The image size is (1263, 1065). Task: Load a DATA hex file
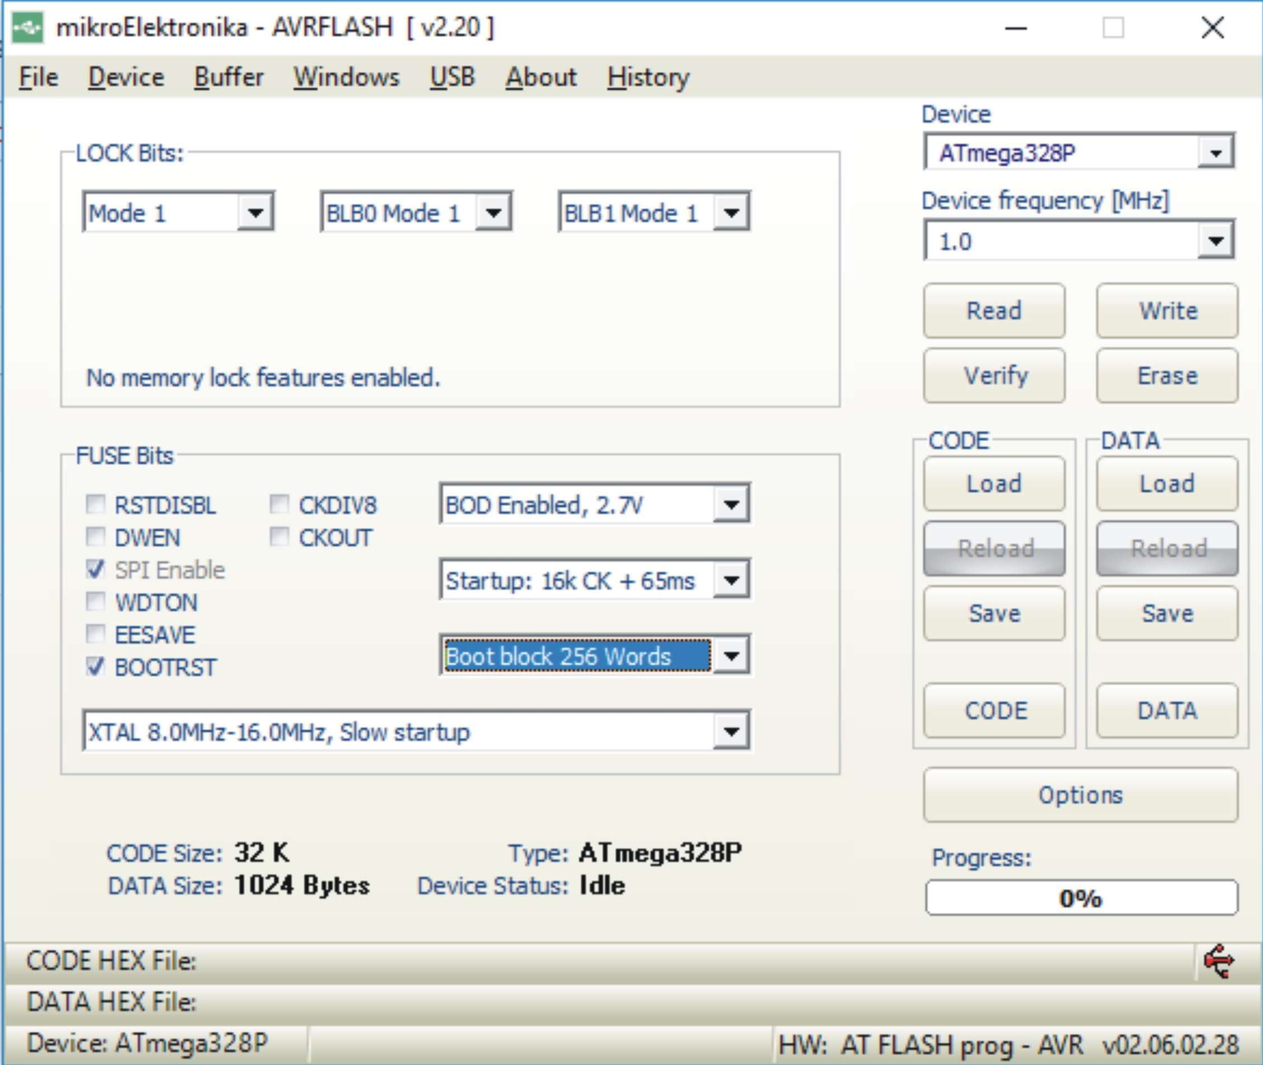point(1167,484)
